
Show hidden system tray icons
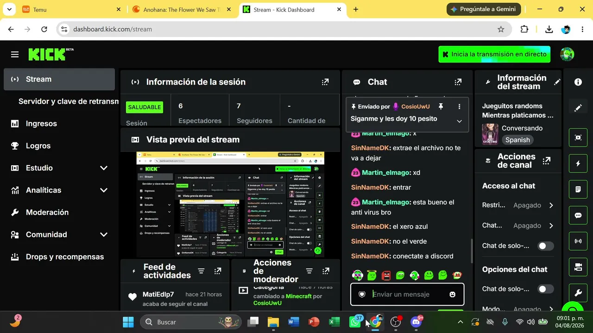click(x=460, y=322)
